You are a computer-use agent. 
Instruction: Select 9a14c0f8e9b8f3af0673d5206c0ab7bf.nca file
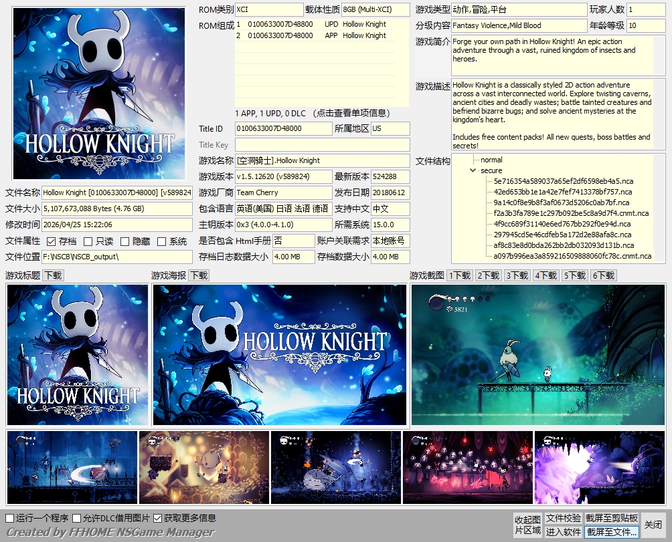pos(561,202)
